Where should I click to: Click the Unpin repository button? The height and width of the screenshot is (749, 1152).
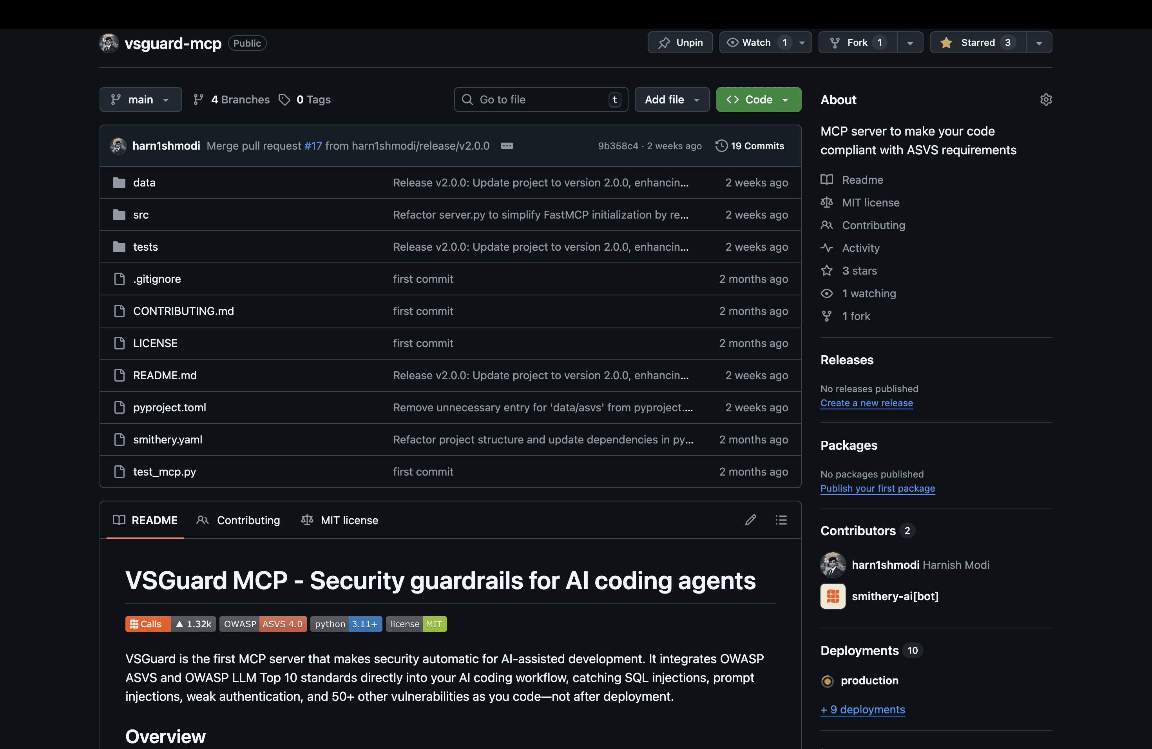680,43
